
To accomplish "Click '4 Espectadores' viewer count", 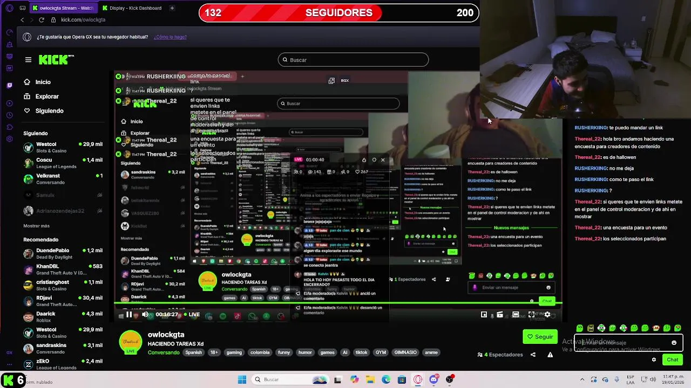I will (500, 355).
